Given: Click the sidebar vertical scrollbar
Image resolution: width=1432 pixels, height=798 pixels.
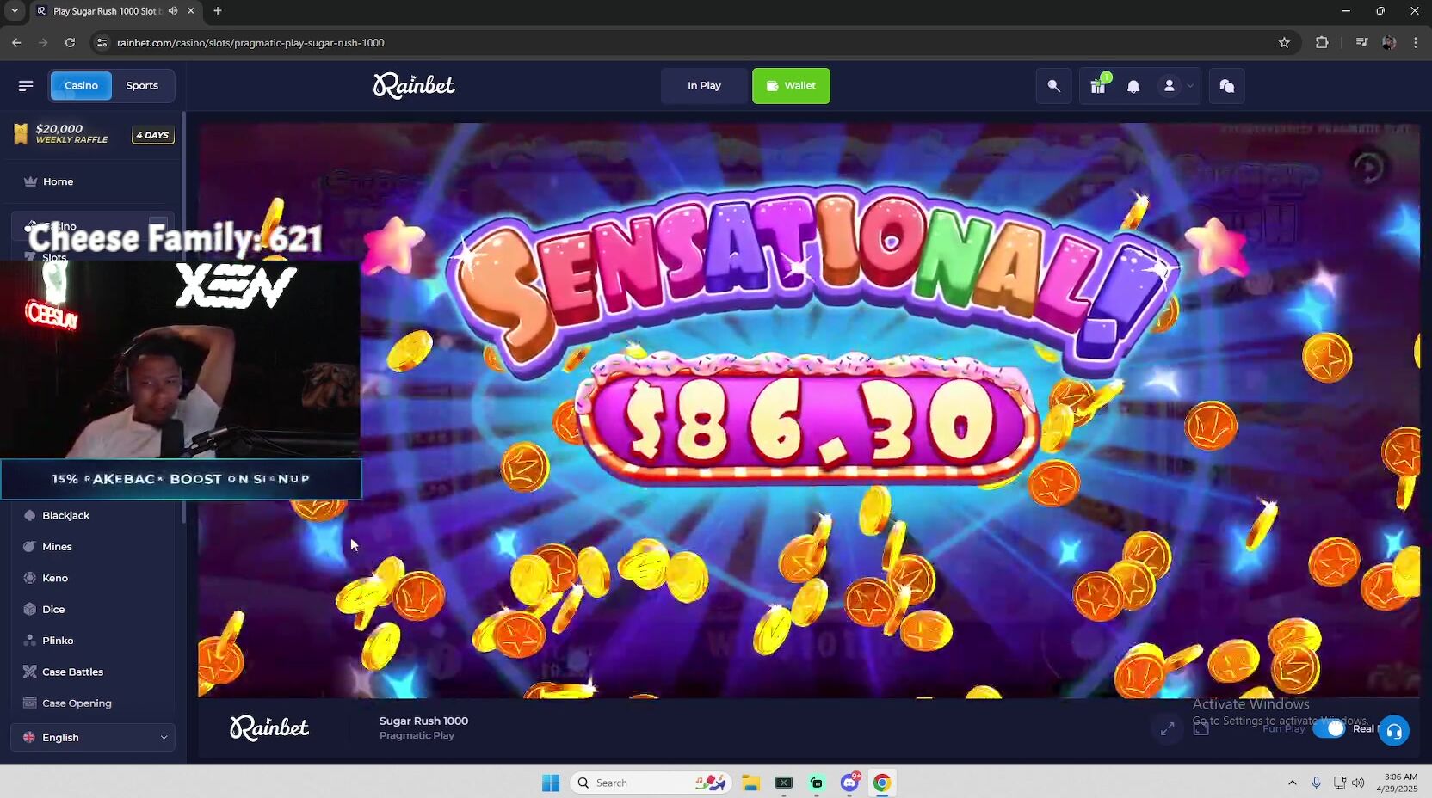Looking at the screenshot, I should [182, 317].
